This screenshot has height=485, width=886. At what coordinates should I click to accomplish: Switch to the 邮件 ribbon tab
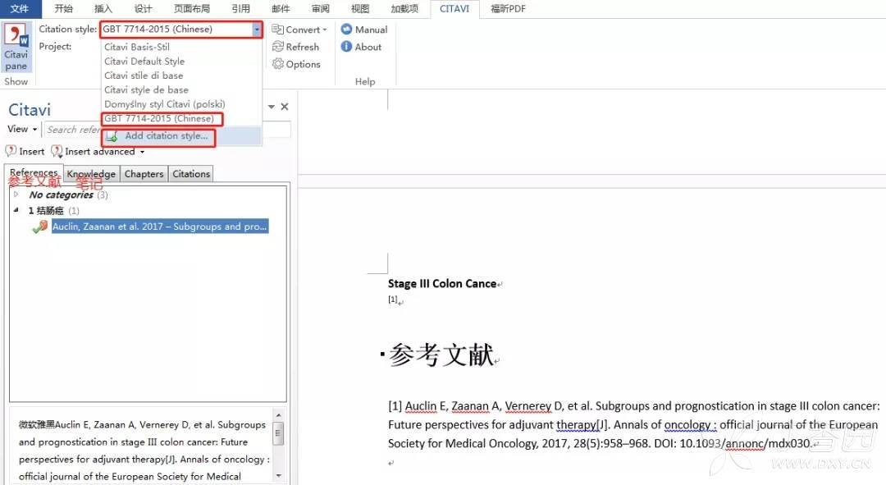point(281,8)
